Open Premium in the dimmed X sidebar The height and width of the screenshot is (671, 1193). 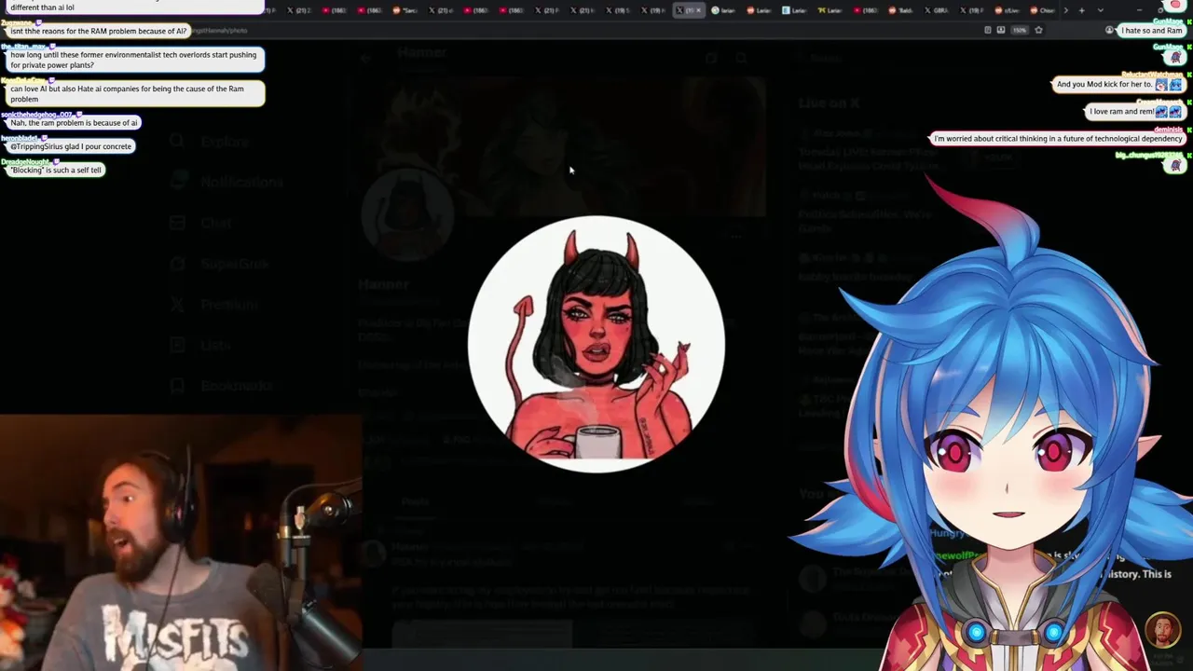[x=215, y=304]
